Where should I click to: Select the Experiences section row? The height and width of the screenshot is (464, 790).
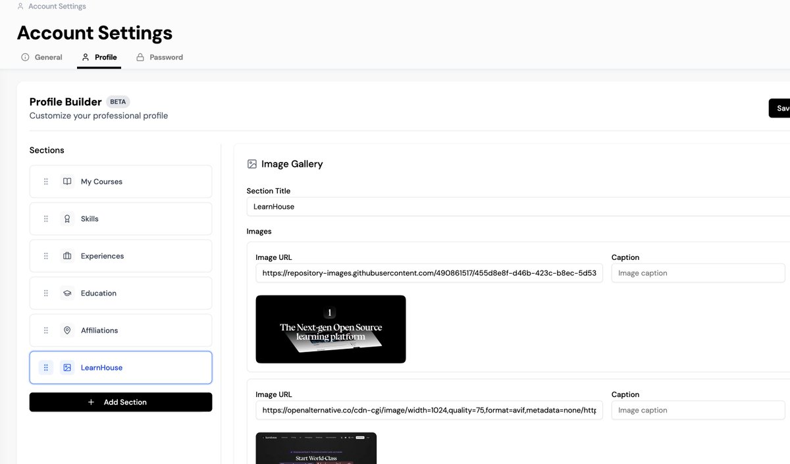pyautogui.click(x=120, y=256)
